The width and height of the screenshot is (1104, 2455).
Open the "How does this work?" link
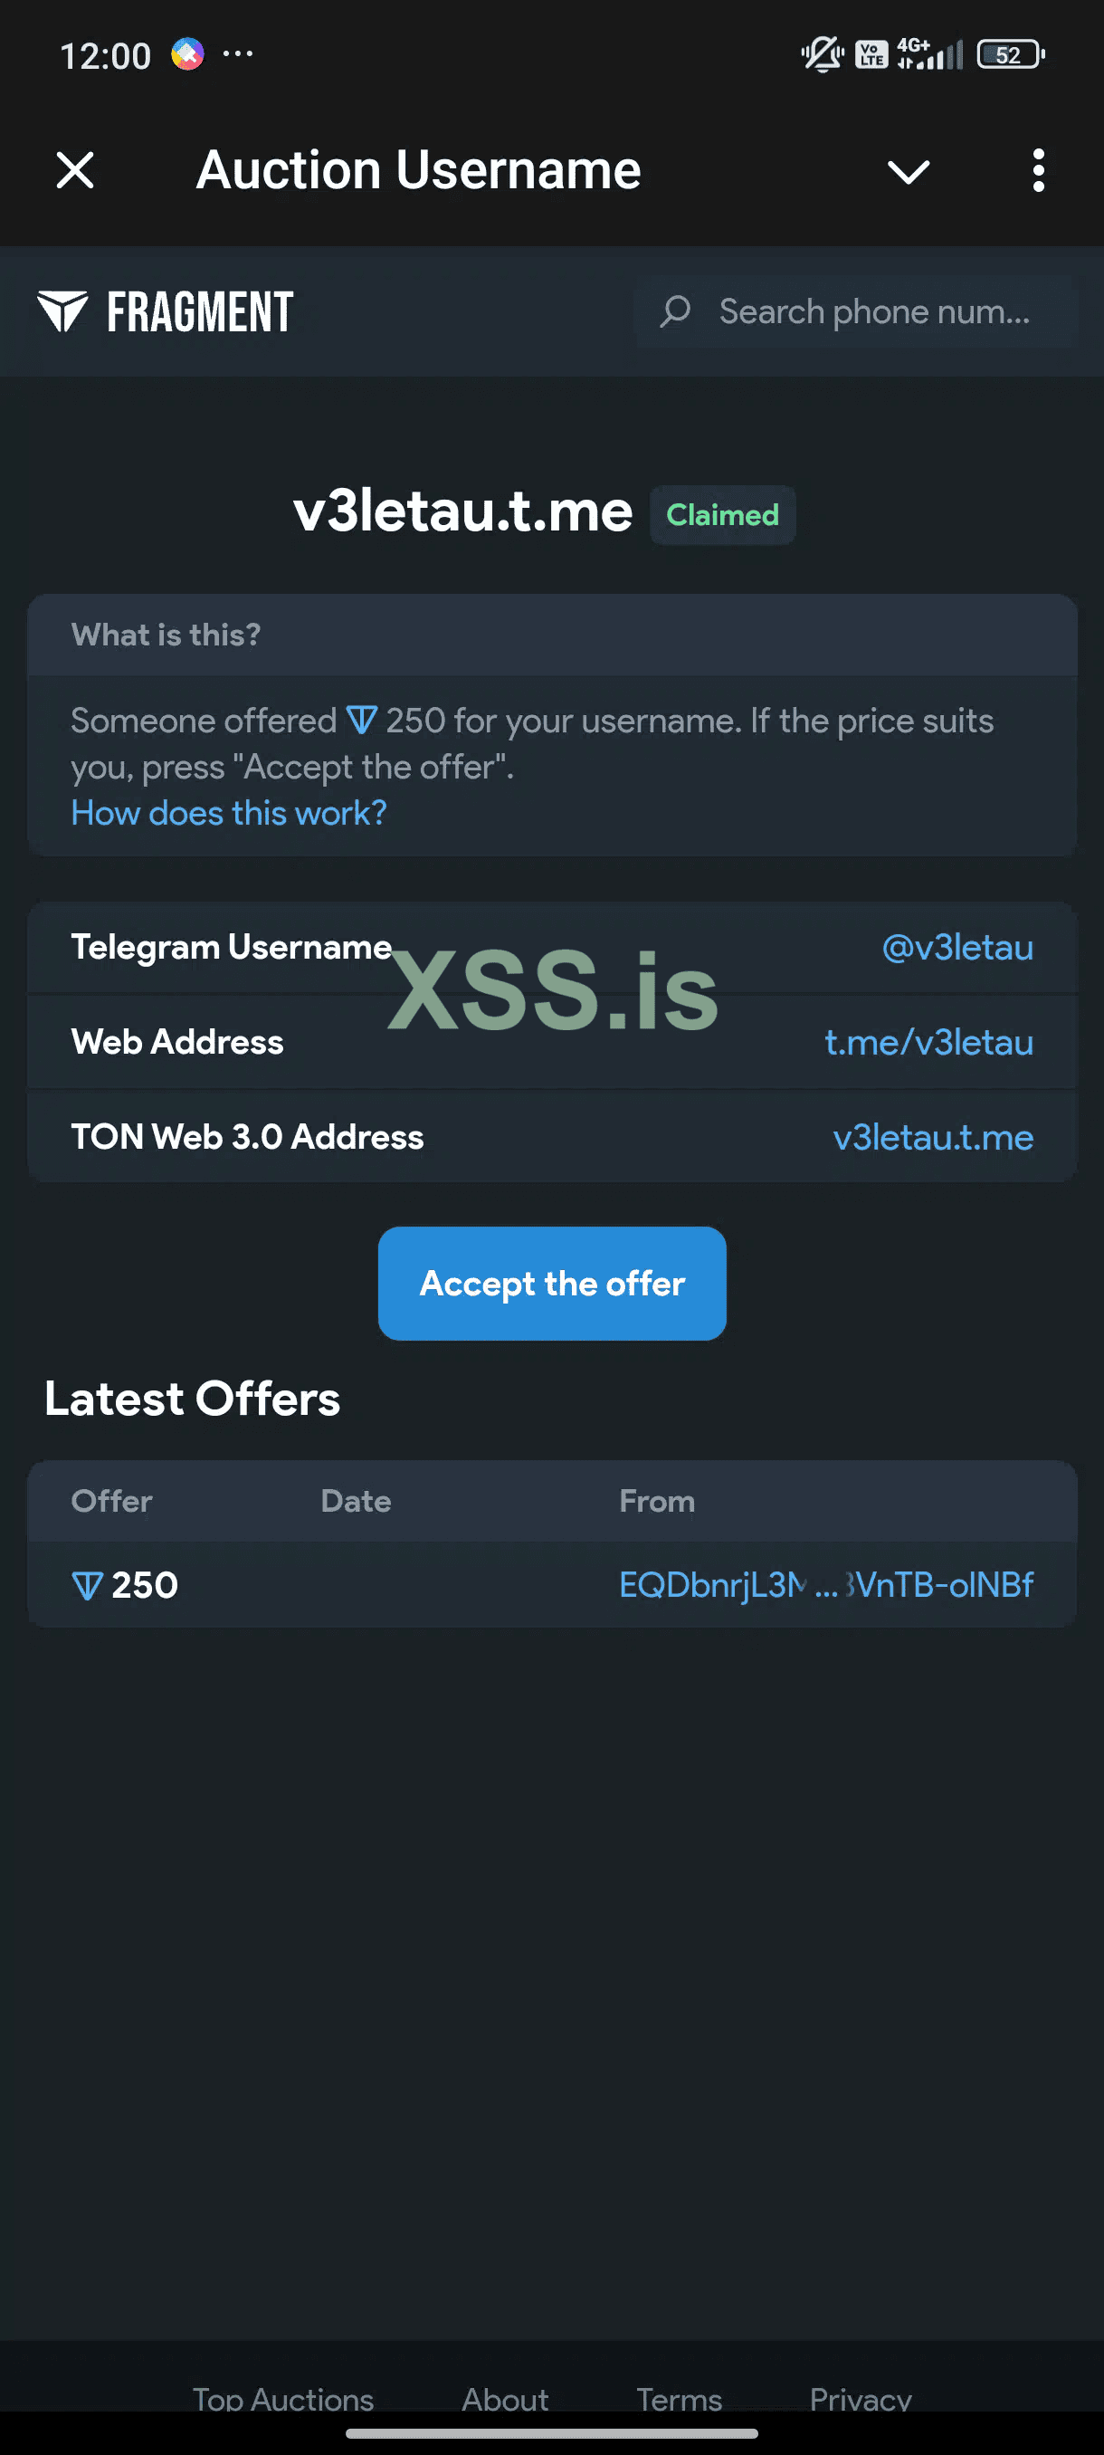point(229,813)
